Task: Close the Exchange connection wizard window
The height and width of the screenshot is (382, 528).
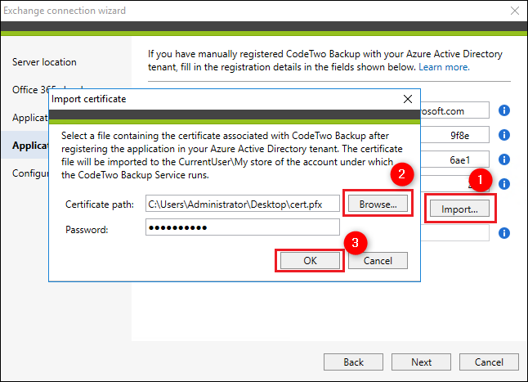Action: [515, 11]
